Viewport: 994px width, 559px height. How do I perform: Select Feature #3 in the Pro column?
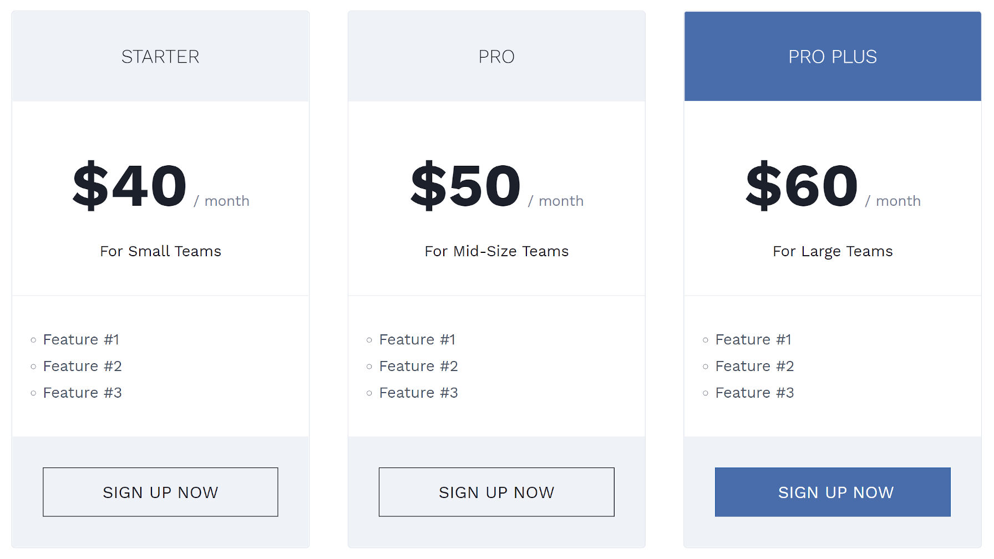[418, 392]
